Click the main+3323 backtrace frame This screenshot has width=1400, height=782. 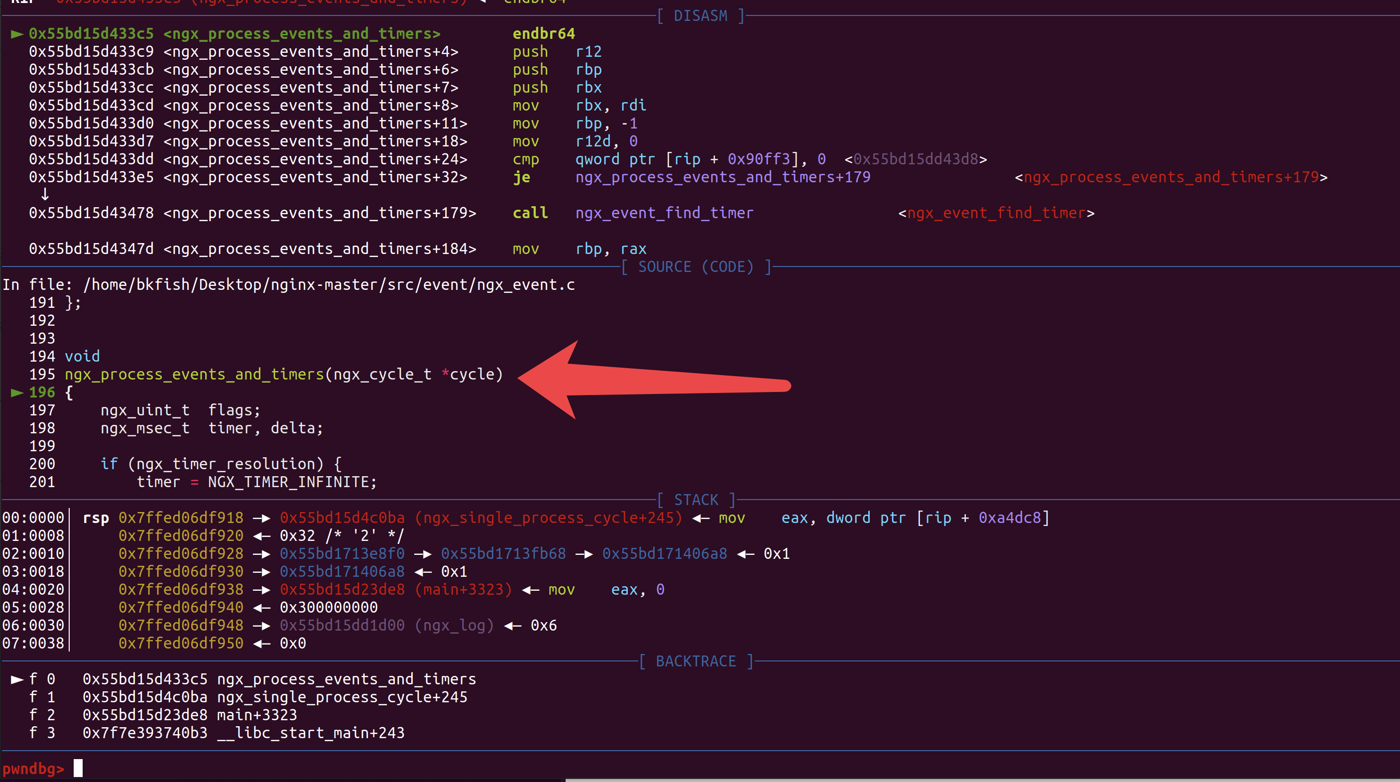(x=256, y=715)
